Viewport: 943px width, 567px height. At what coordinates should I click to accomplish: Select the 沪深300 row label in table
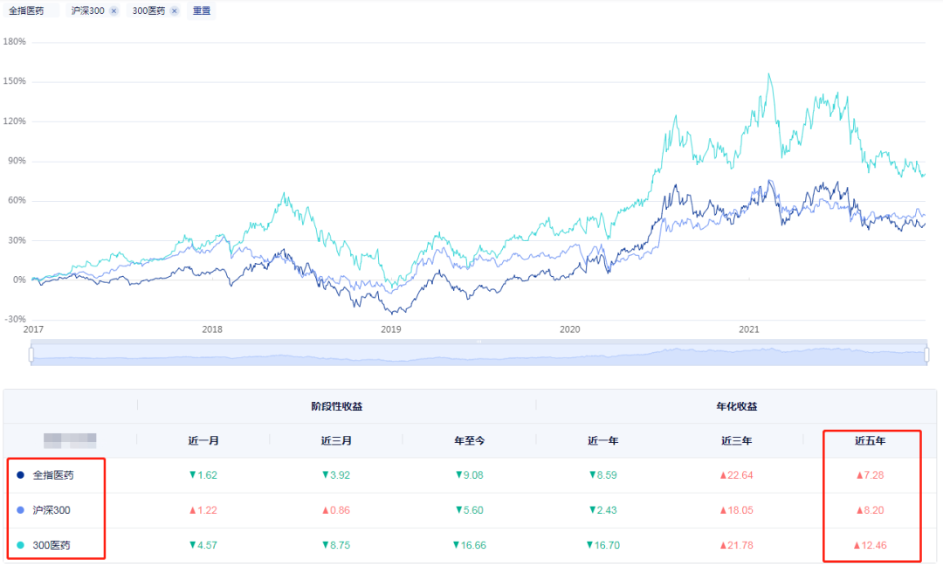(x=52, y=510)
